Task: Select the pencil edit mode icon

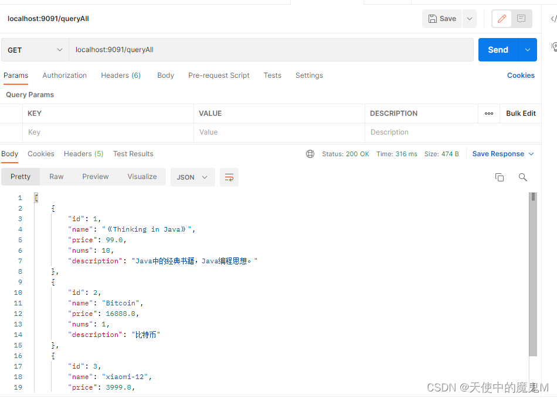Action: (501, 19)
